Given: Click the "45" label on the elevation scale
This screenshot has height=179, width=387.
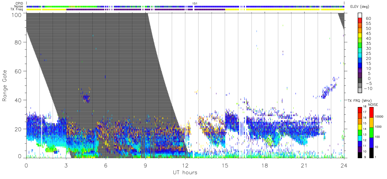Looking at the screenshot, I should (368, 34).
